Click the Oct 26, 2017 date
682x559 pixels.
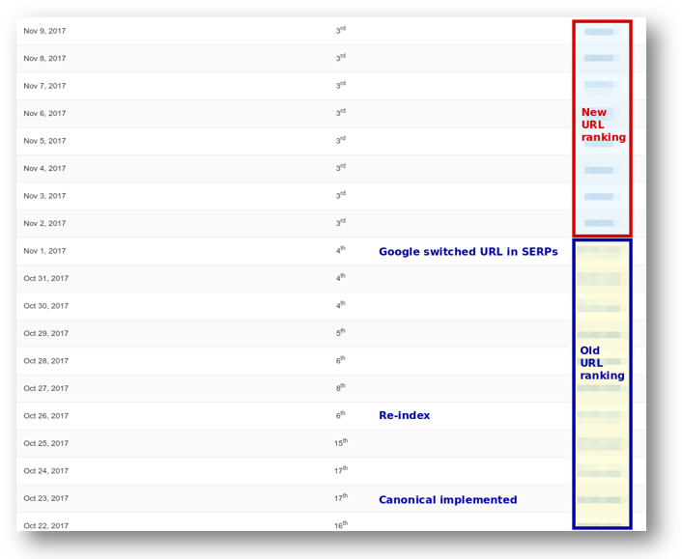click(45, 416)
